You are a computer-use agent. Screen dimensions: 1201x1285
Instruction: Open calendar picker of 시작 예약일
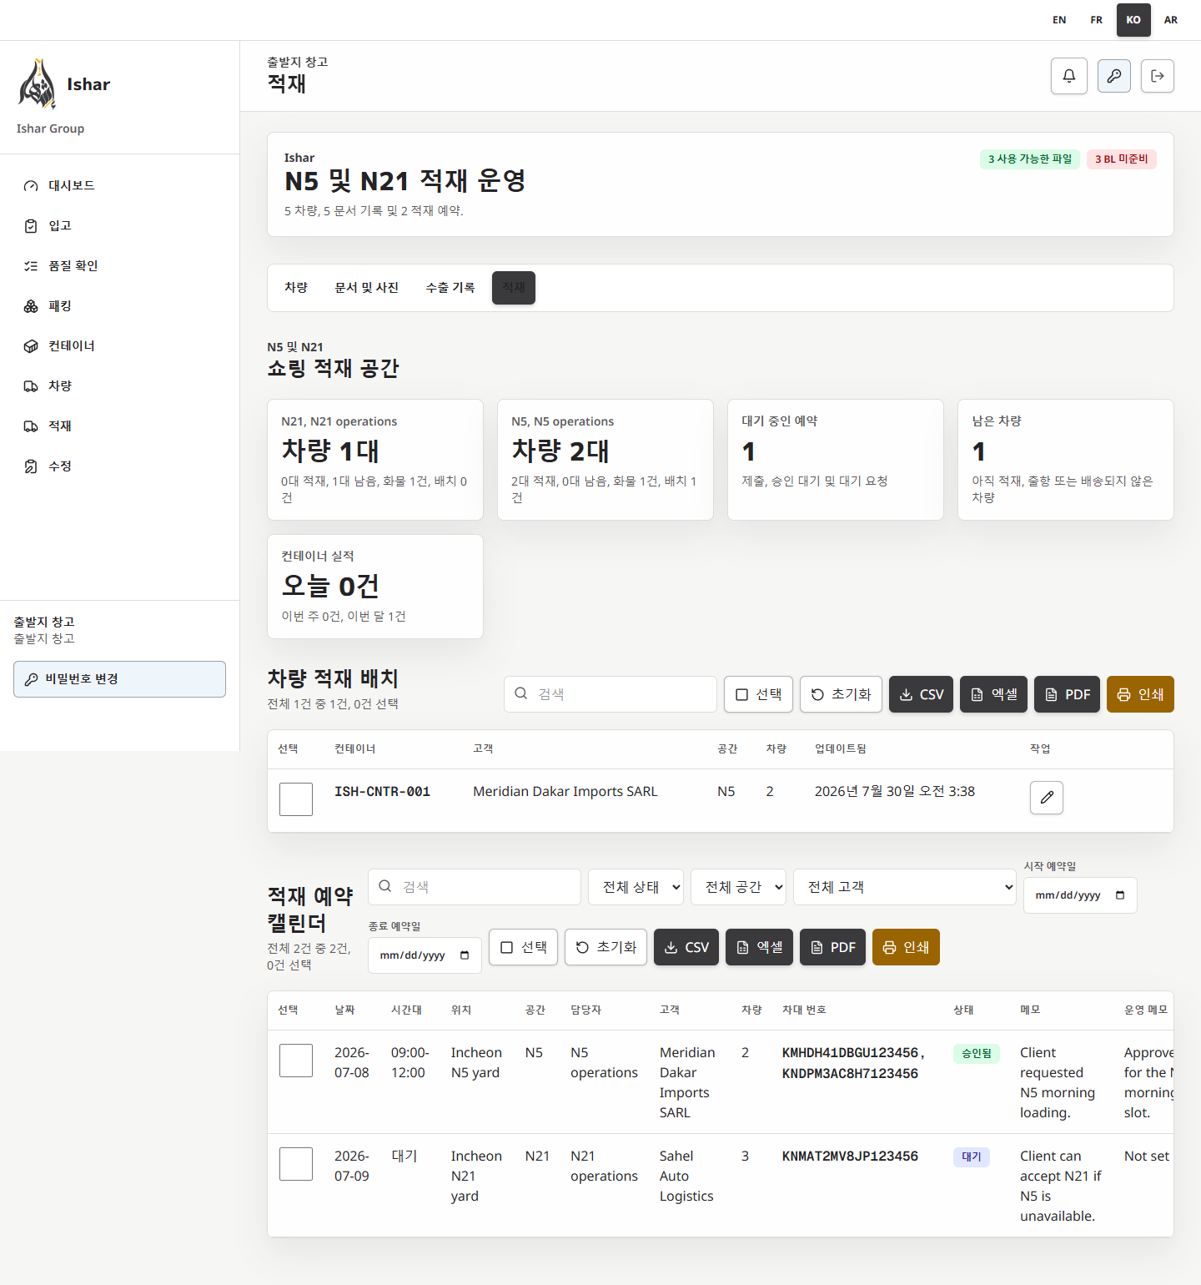(x=1120, y=895)
